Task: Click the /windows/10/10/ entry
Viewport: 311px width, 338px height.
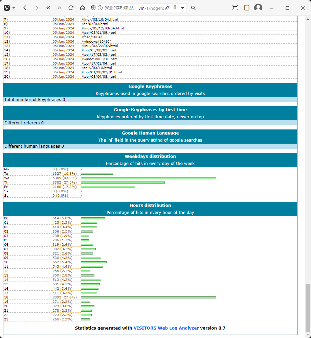Action: pyautogui.click(x=96, y=41)
